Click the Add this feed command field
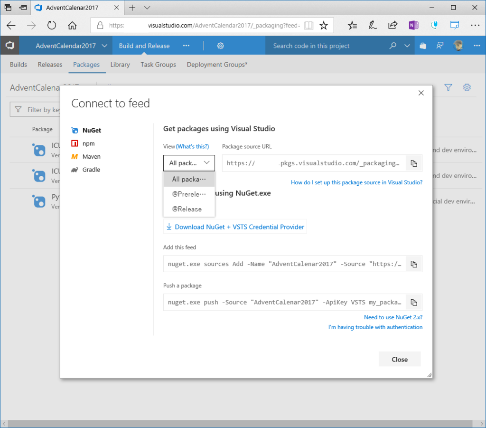The image size is (486, 428). pyautogui.click(x=285, y=264)
